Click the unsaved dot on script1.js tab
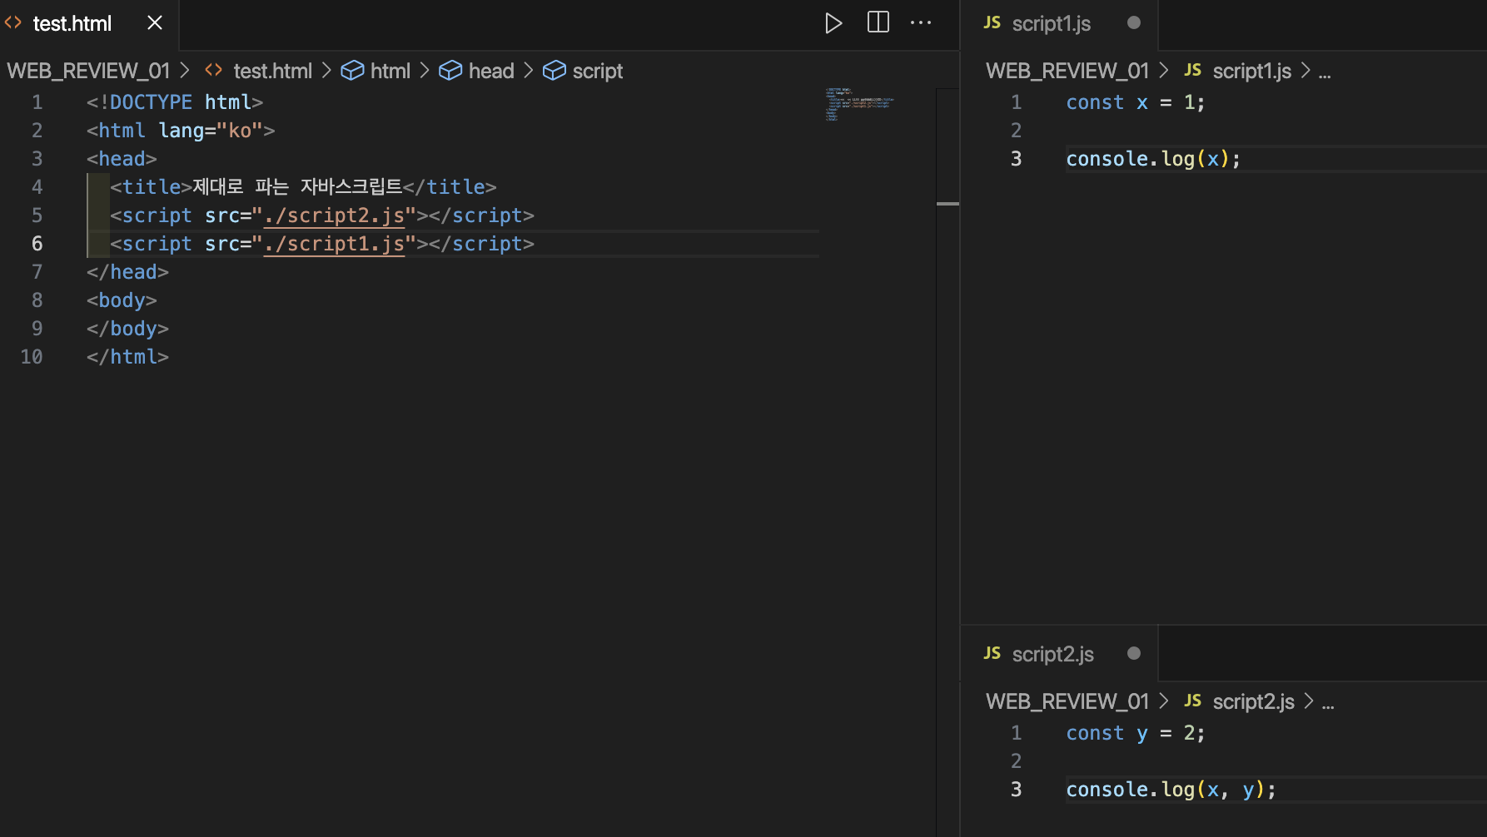 click(x=1133, y=23)
